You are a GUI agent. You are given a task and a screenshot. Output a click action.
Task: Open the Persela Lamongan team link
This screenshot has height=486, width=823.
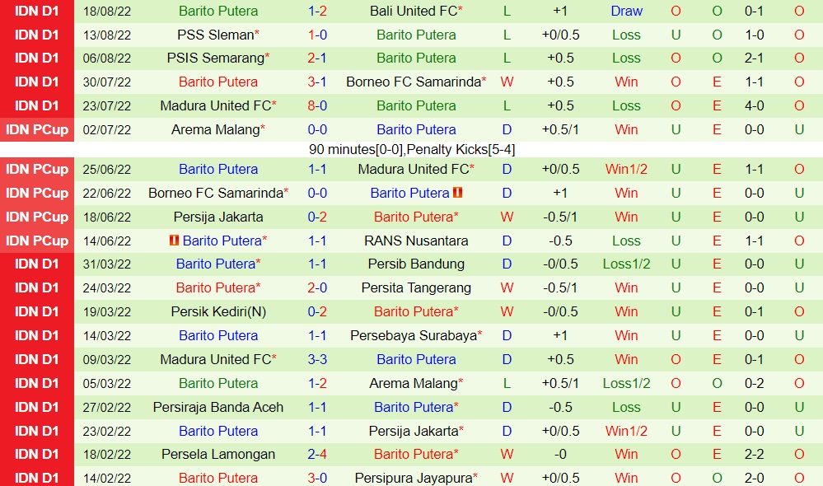(218, 454)
